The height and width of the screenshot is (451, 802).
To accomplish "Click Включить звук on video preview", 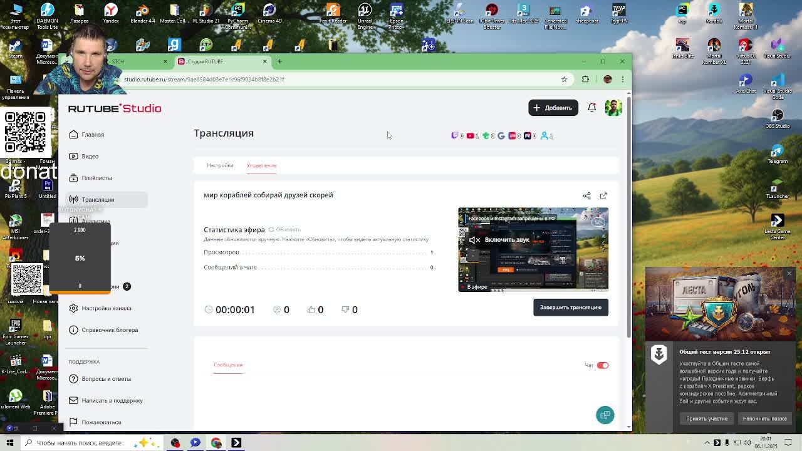I will click(x=499, y=240).
